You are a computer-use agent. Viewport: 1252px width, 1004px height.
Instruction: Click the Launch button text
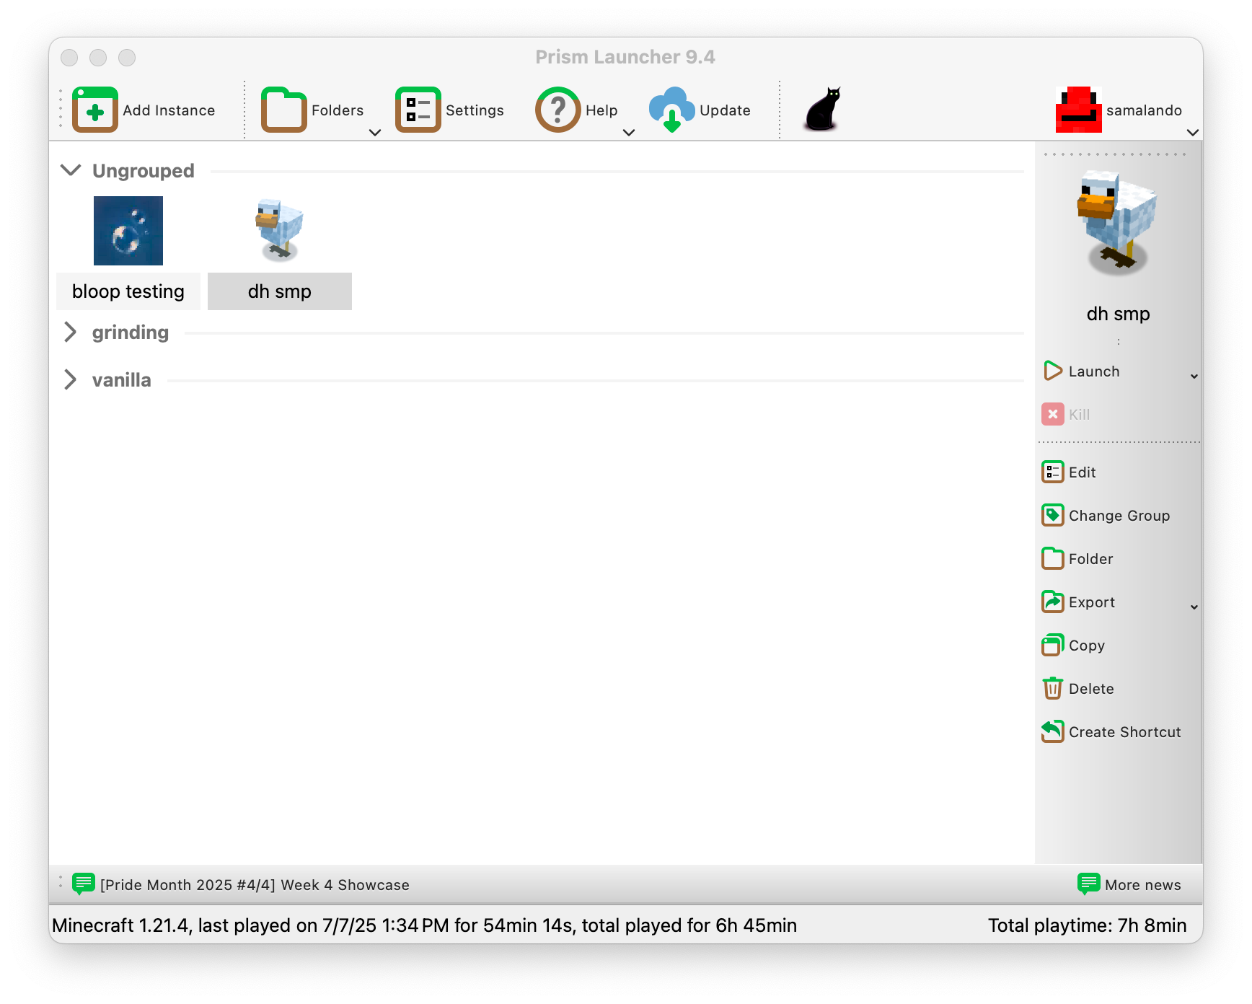(x=1094, y=371)
